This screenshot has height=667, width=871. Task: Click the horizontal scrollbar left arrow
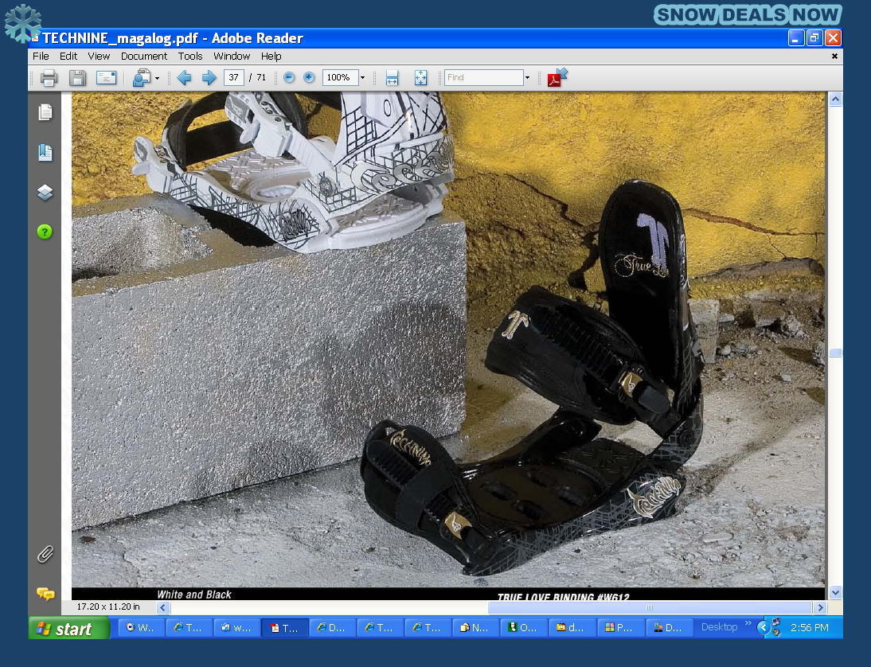click(x=163, y=607)
